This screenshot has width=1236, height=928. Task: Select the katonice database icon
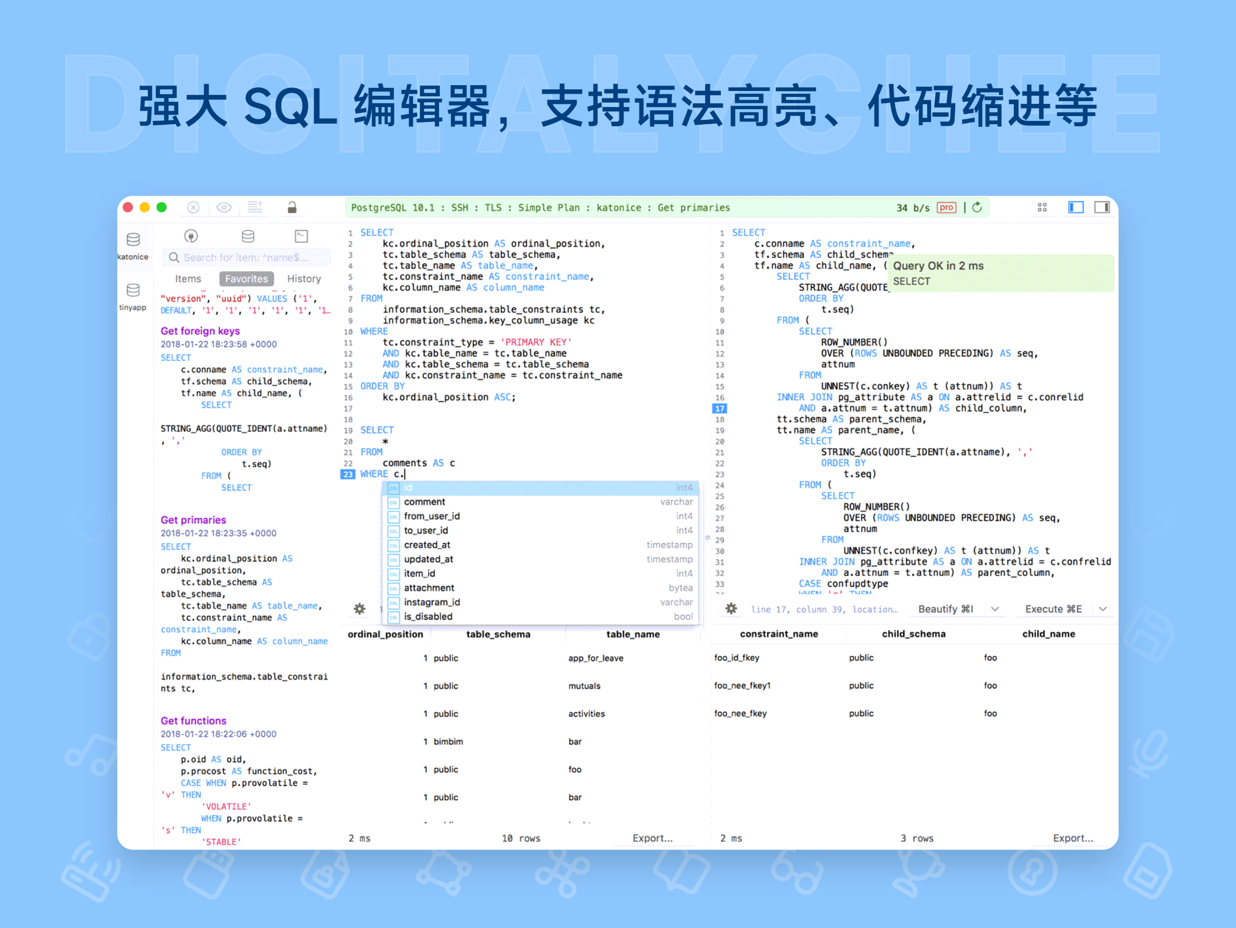coord(134,241)
